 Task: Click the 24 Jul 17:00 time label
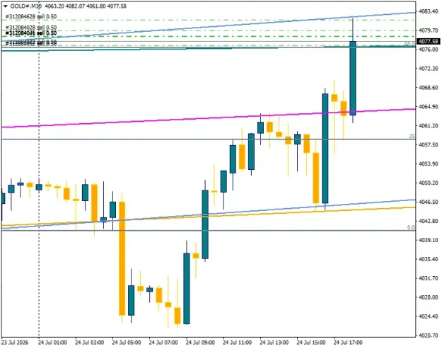point(348,343)
